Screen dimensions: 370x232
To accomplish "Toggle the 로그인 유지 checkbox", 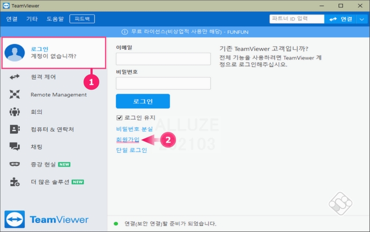I will click(x=120, y=118).
